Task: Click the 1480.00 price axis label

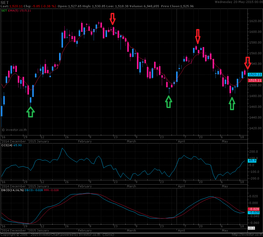Action: [x=255, y=96]
